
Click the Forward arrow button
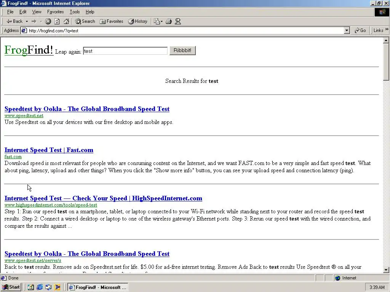click(x=34, y=21)
